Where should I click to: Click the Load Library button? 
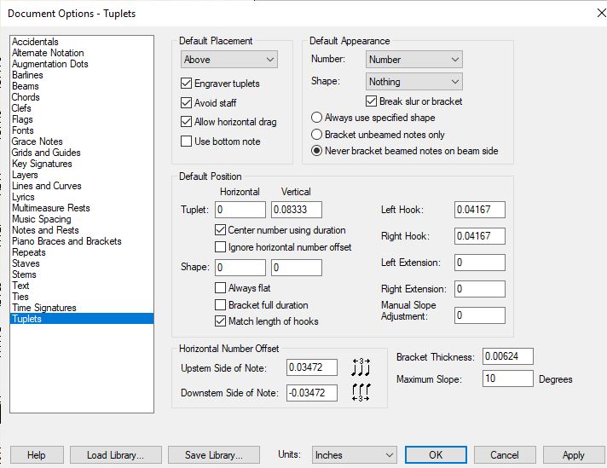coord(114,455)
